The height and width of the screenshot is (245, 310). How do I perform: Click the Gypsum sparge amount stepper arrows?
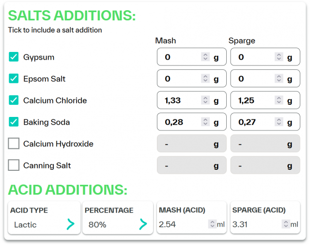pyautogui.click(x=279, y=57)
